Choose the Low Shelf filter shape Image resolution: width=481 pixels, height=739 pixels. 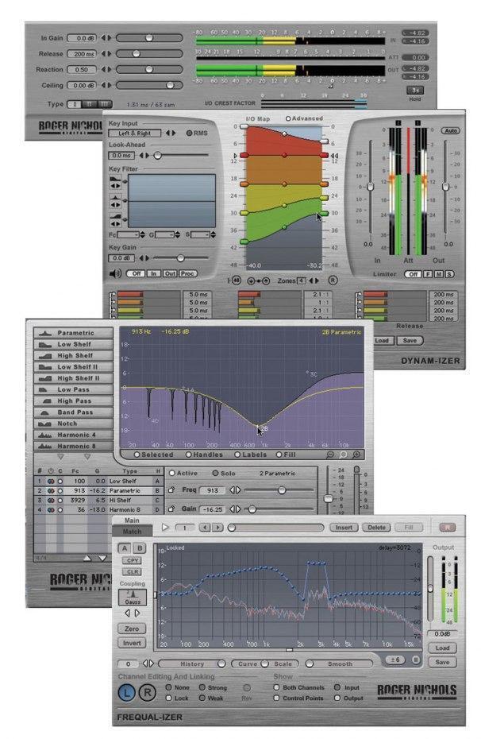click(74, 344)
